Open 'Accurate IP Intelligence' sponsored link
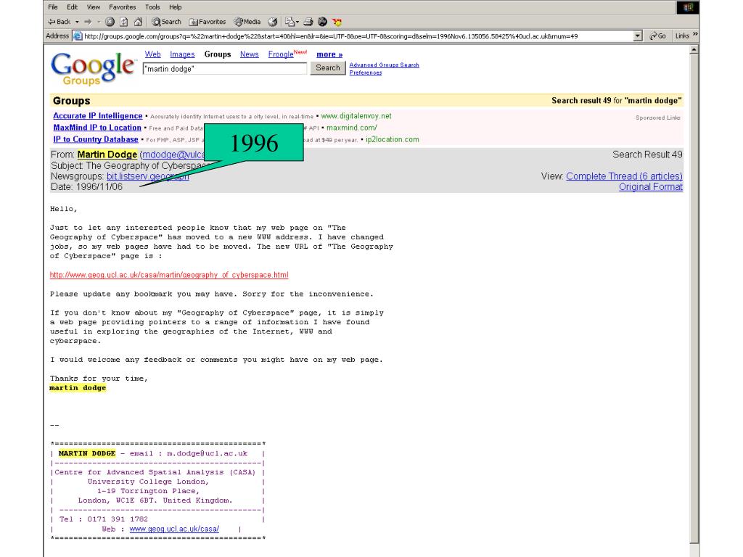The height and width of the screenshot is (557, 743). coord(98,116)
